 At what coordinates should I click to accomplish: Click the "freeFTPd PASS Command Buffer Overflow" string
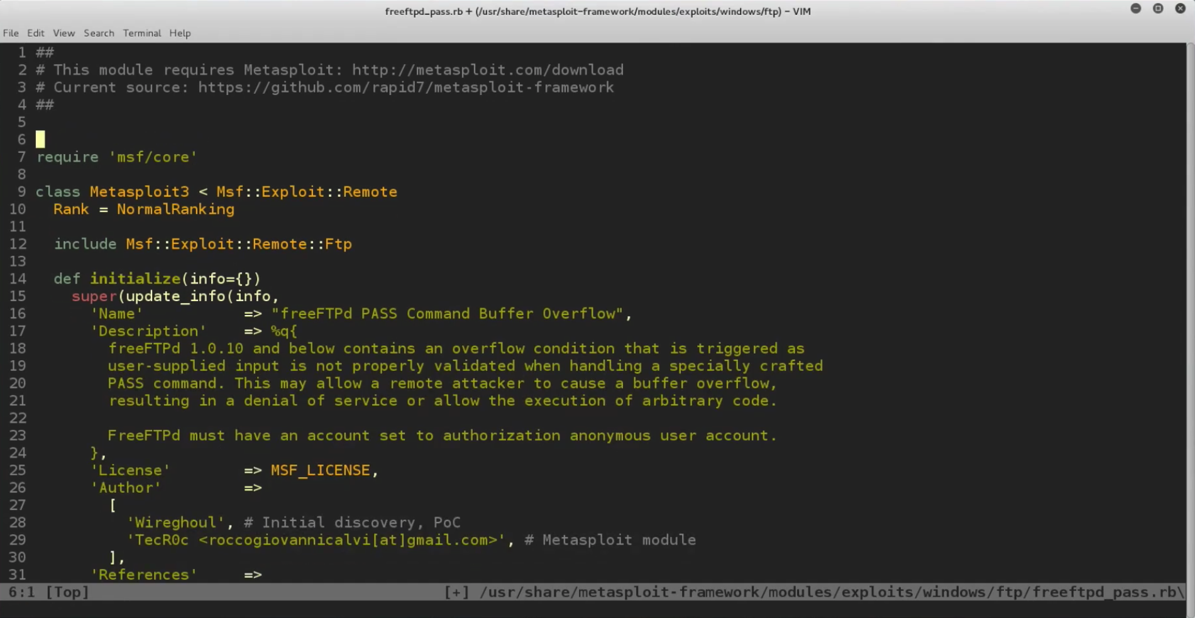(447, 314)
